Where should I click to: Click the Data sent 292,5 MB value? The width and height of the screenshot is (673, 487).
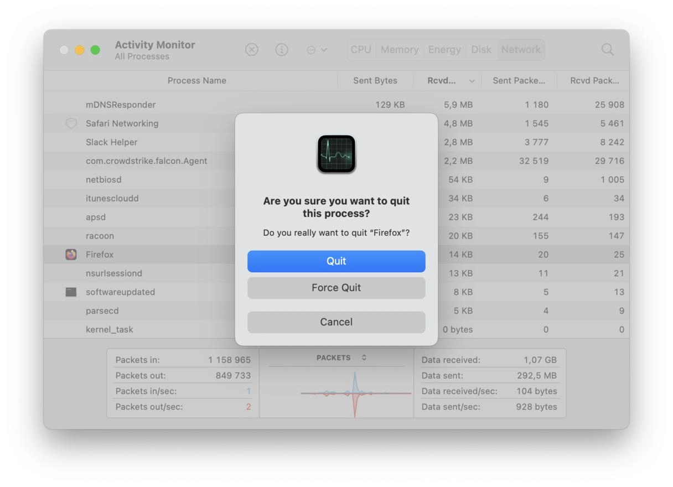point(536,375)
